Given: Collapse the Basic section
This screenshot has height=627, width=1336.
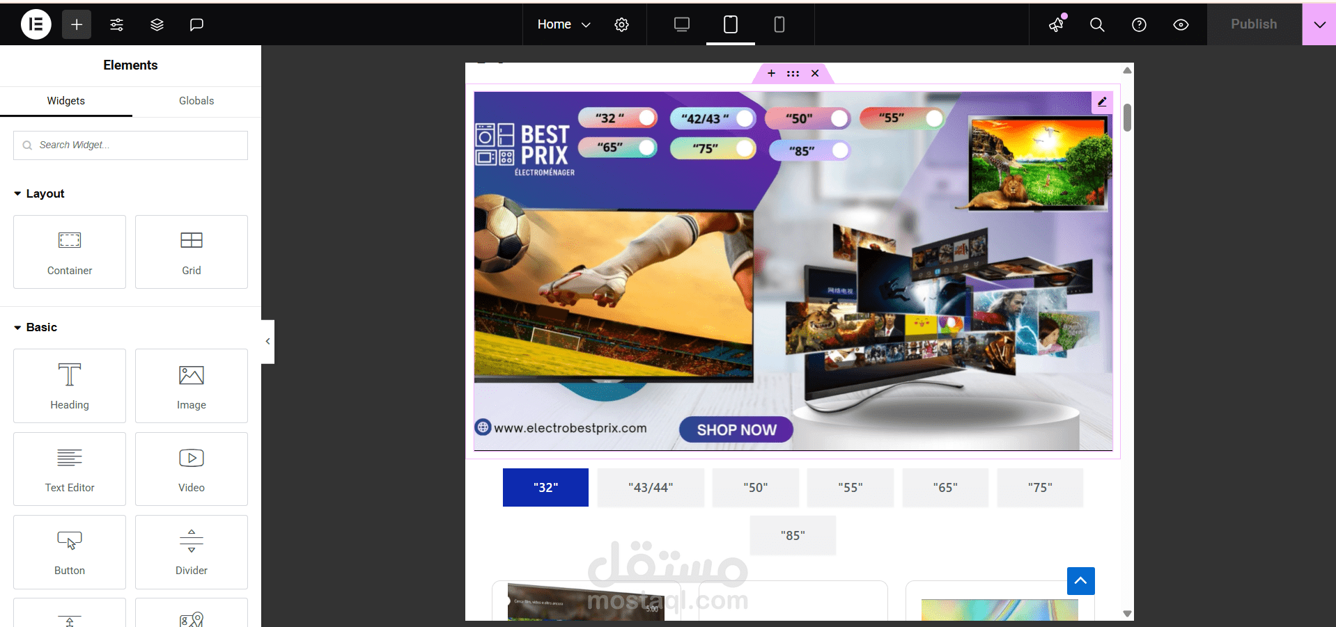Looking at the screenshot, I should (x=36, y=327).
